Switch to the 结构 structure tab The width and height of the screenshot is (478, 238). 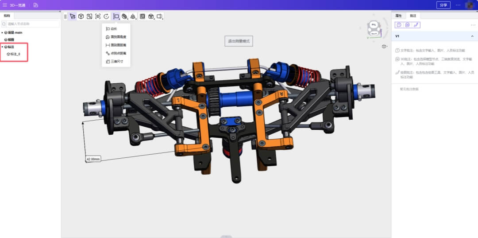[7, 16]
